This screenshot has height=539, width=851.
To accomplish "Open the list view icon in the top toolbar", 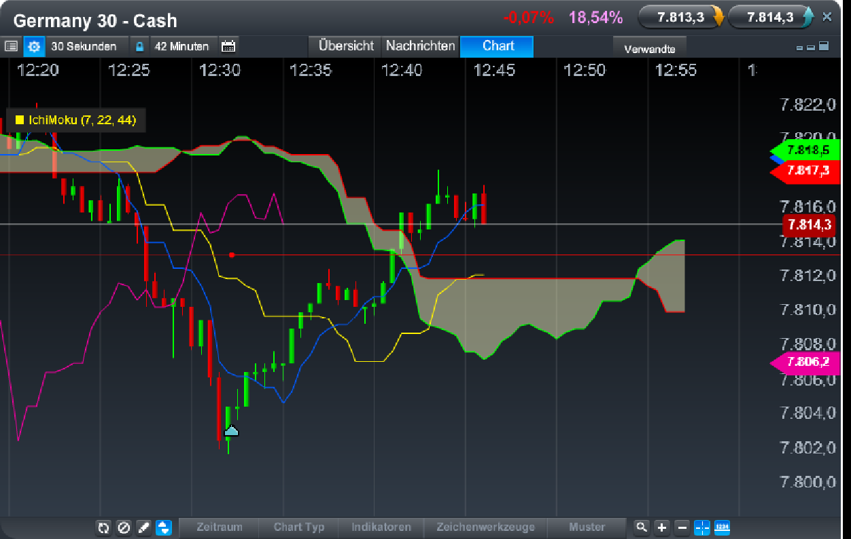I will [11, 46].
